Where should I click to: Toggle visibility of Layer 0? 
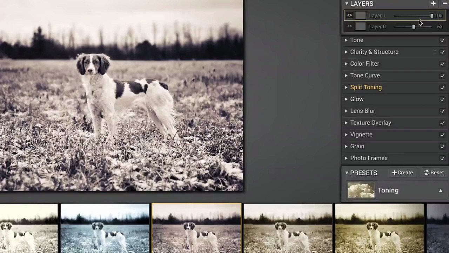tap(349, 26)
